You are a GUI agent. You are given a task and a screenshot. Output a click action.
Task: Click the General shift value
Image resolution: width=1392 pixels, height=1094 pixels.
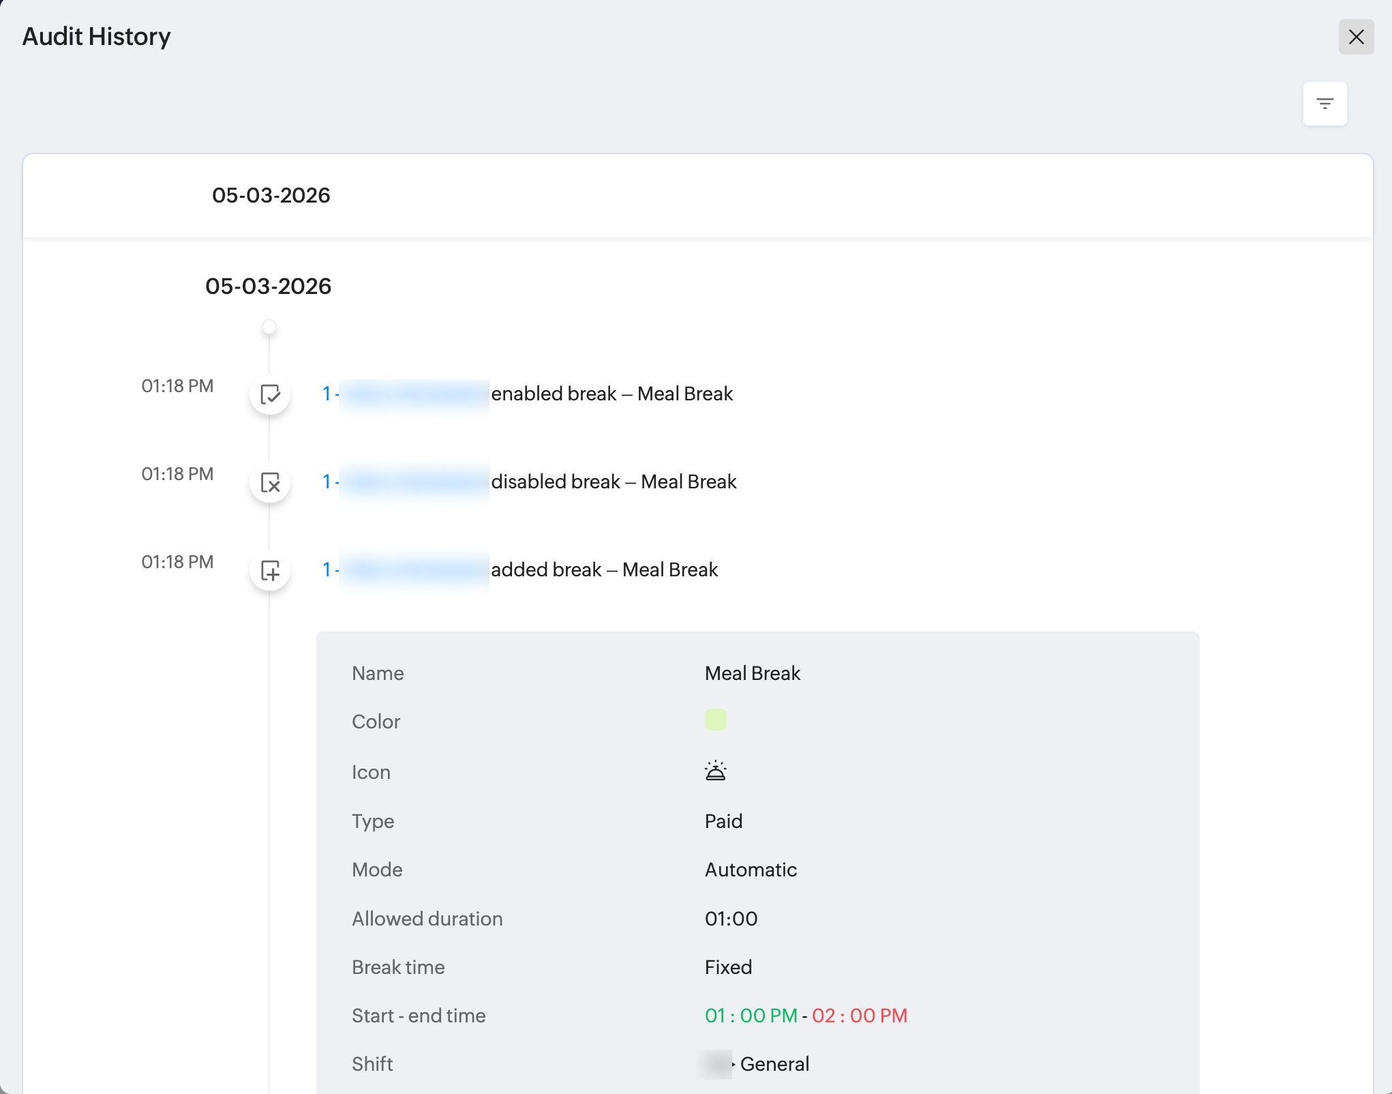[x=774, y=1064]
